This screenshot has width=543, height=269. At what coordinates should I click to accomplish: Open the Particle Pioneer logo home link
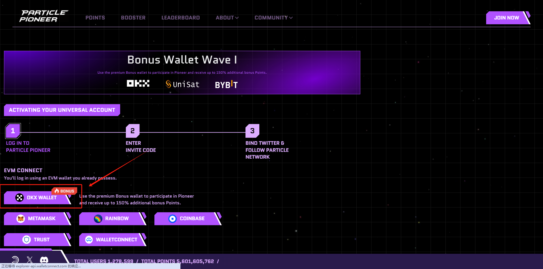[x=44, y=16]
